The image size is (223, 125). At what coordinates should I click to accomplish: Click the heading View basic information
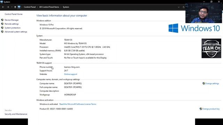pyautogui.click(x=62, y=16)
